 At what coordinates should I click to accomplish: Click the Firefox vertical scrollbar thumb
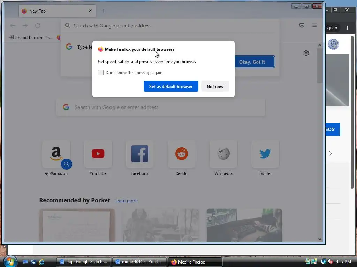point(320,66)
